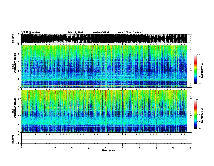Click the time axis tick label "8"
Viewport: 214px width, 166px height.
pos(156,148)
